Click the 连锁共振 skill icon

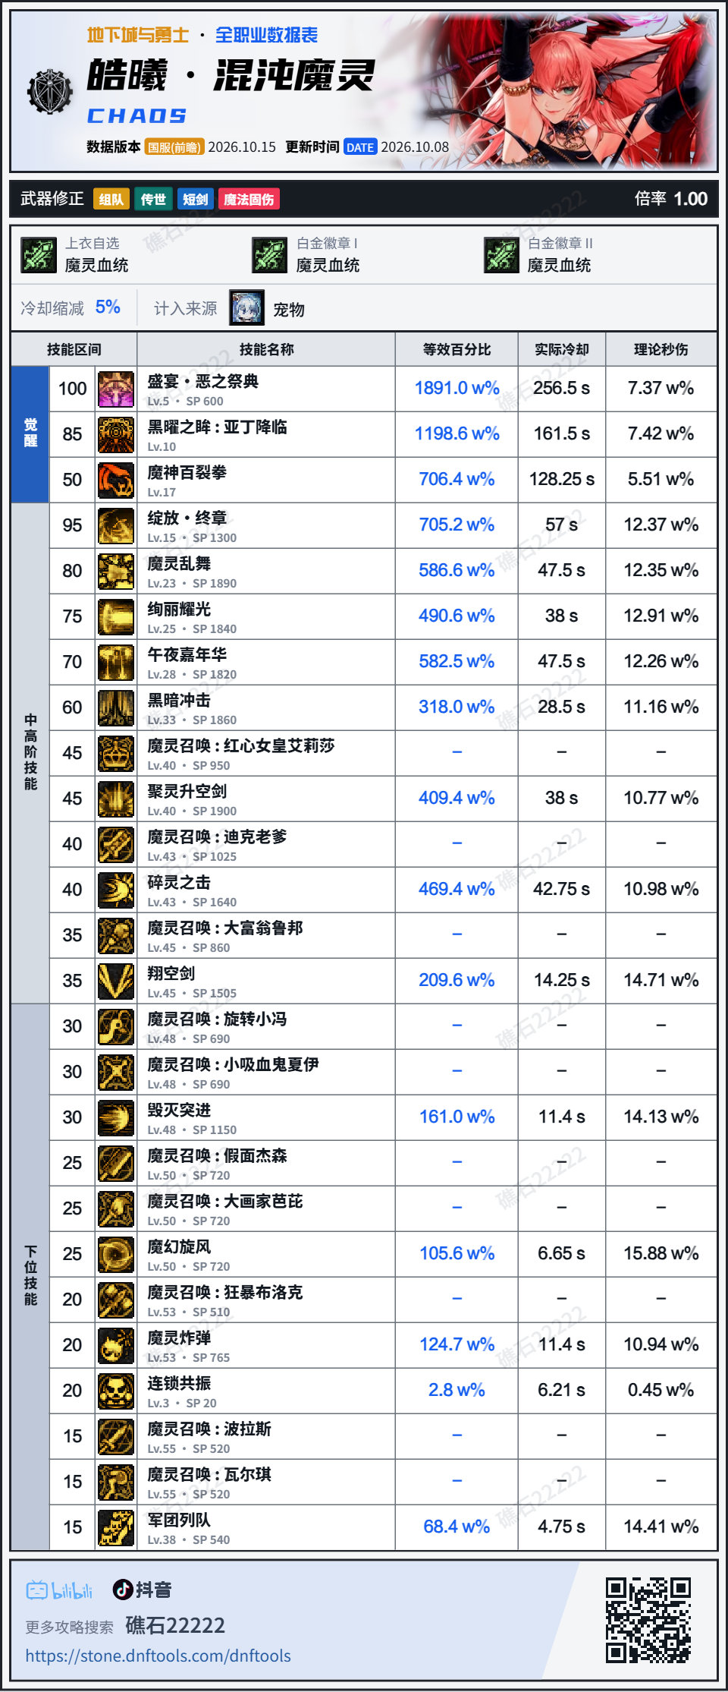tap(116, 1391)
